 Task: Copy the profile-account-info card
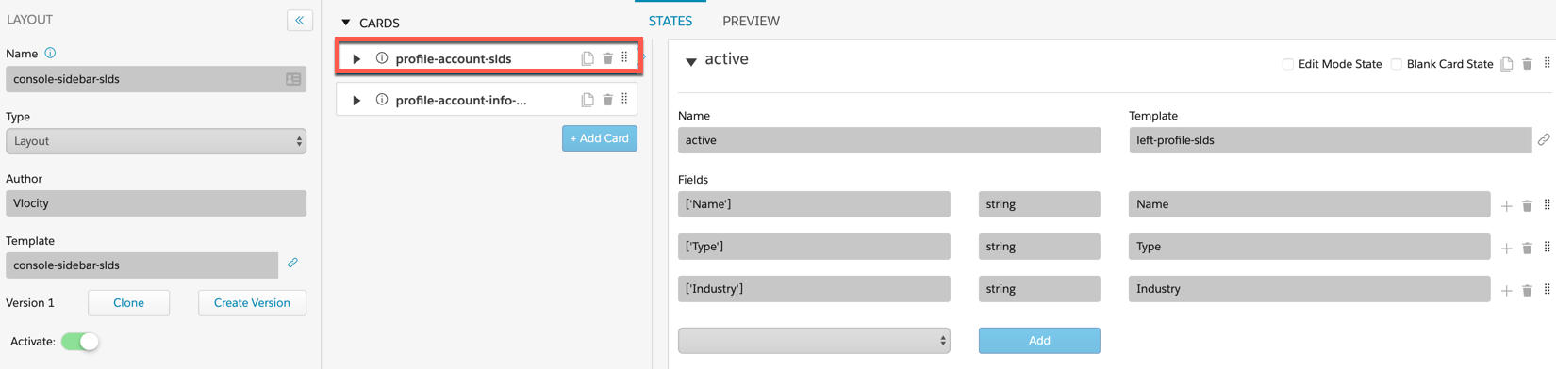coord(588,100)
